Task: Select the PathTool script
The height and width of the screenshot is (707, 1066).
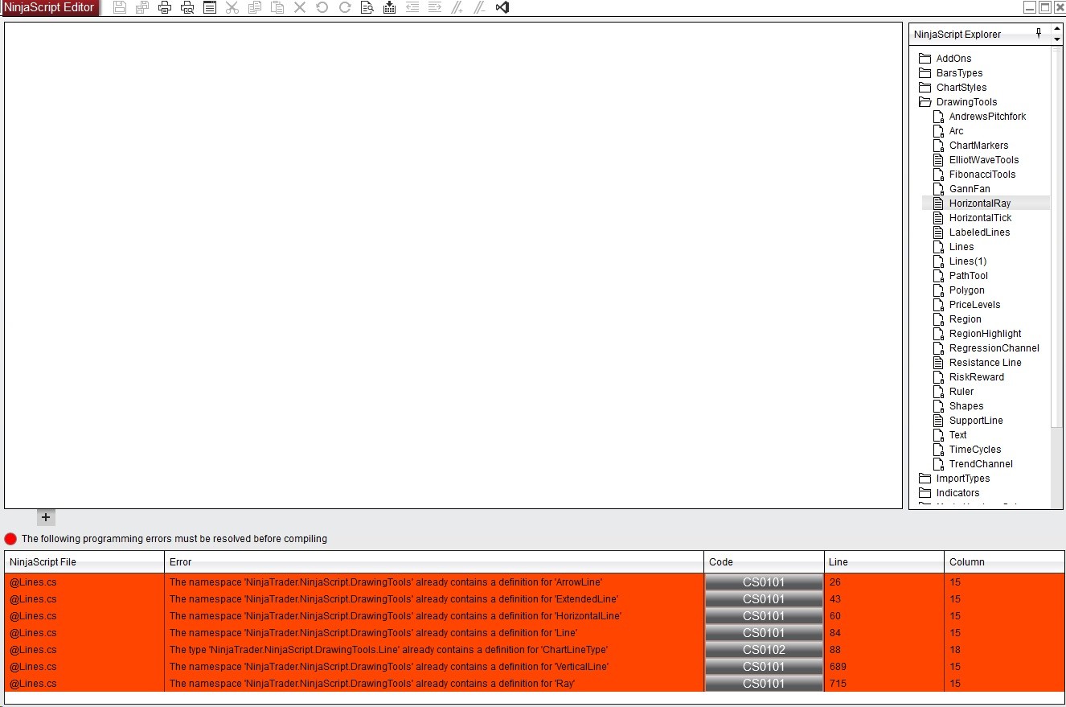Action: coord(968,276)
